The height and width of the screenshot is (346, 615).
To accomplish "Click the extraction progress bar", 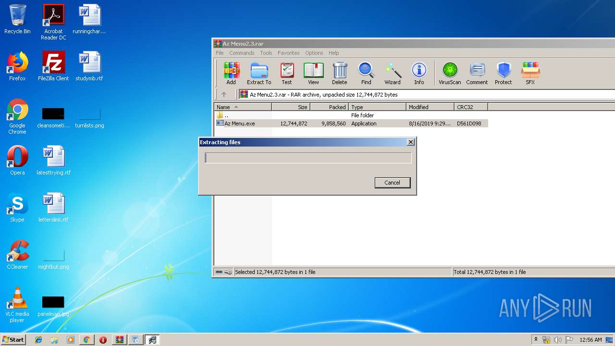I will point(308,158).
